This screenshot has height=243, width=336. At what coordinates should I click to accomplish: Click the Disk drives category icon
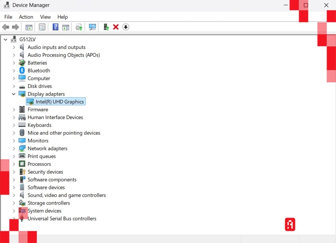(22, 87)
